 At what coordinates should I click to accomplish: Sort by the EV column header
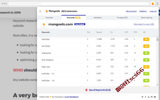tap(111, 32)
